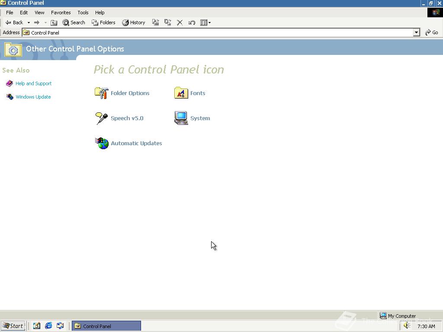Toggle the Folders pane button
Viewport: 443px width, 332px height.
coord(103,22)
